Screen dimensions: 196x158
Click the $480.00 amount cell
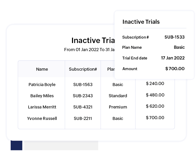click(155, 95)
